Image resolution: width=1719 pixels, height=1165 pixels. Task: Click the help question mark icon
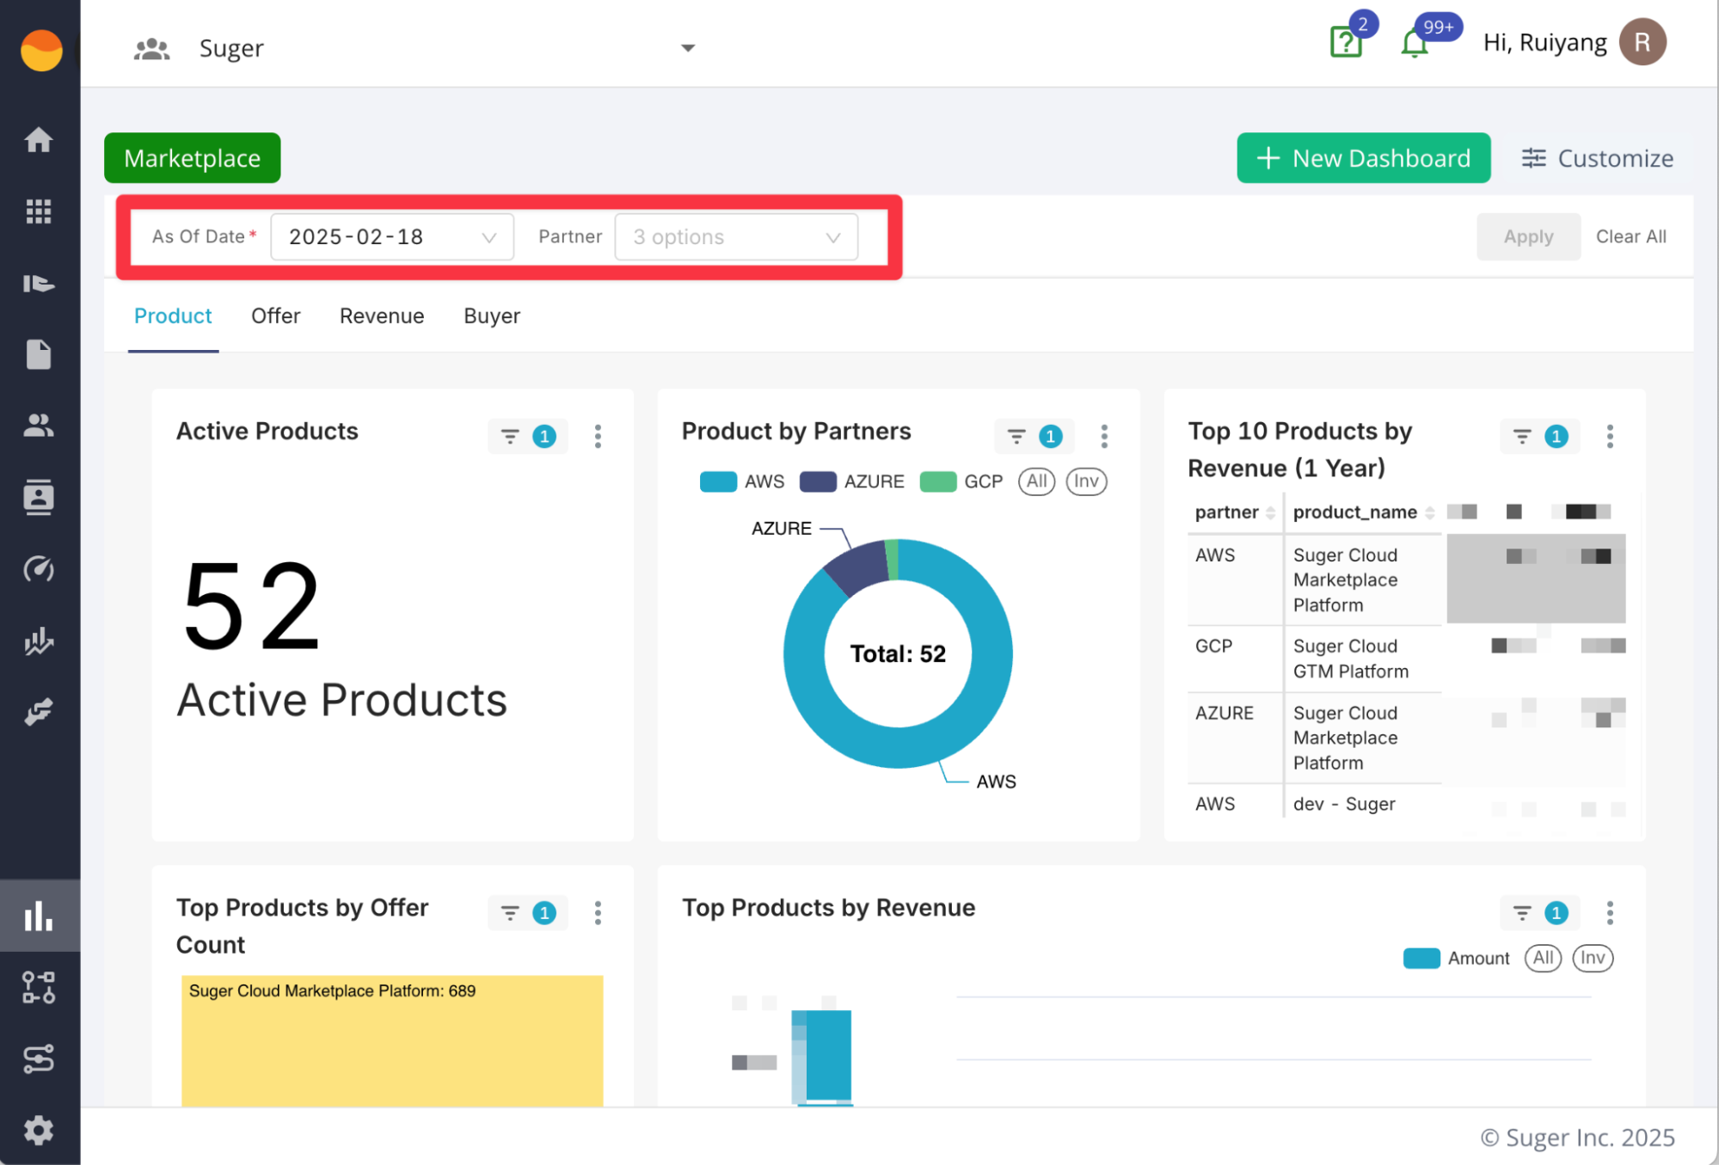pyautogui.click(x=1346, y=42)
